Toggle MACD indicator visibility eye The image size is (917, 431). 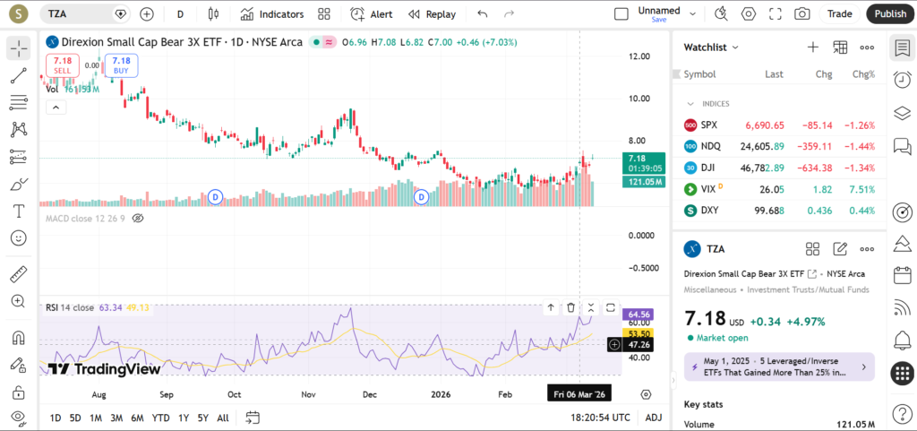[138, 218]
